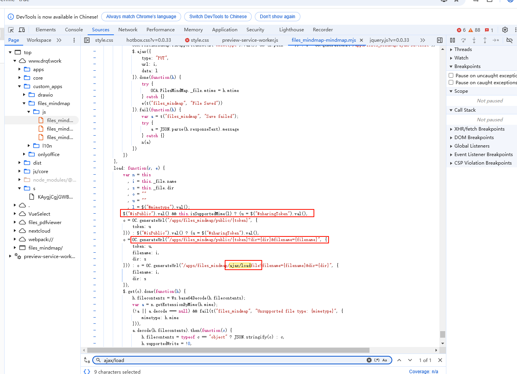Image resolution: width=517 pixels, height=374 pixels.
Task: Toggle regular expression search option
Action: pos(377,360)
